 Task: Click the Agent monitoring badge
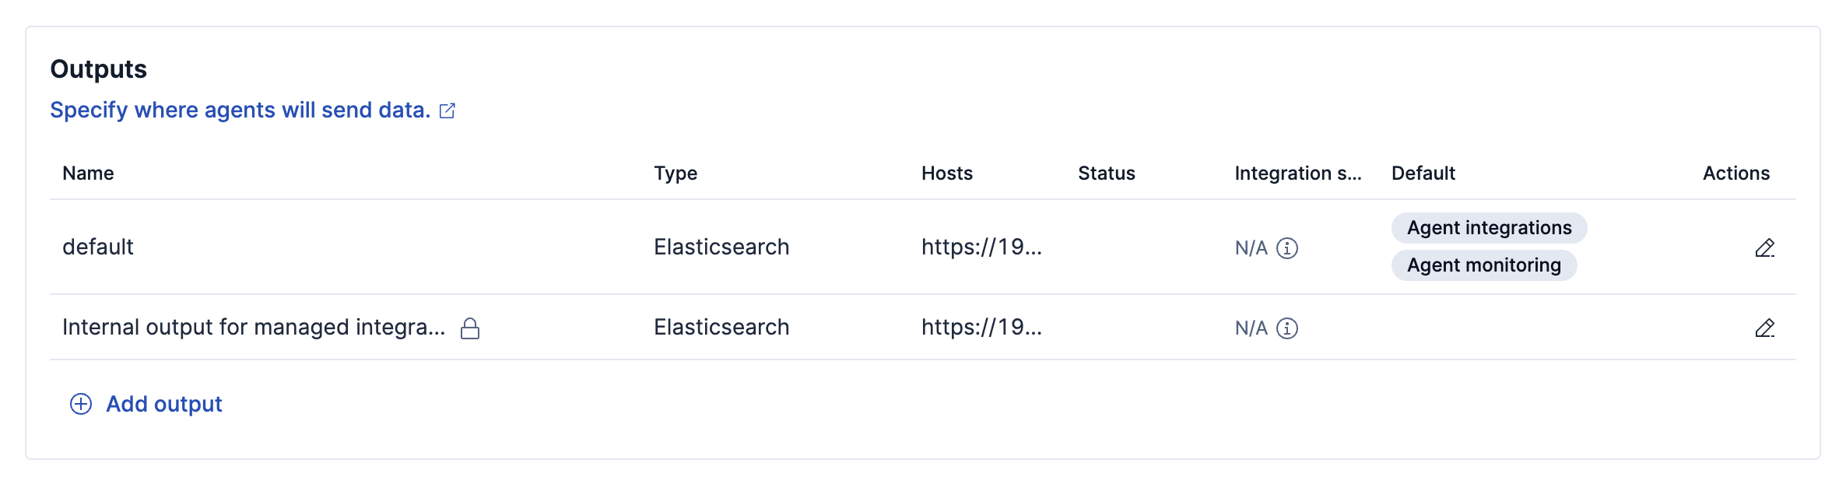[x=1483, y=265]
